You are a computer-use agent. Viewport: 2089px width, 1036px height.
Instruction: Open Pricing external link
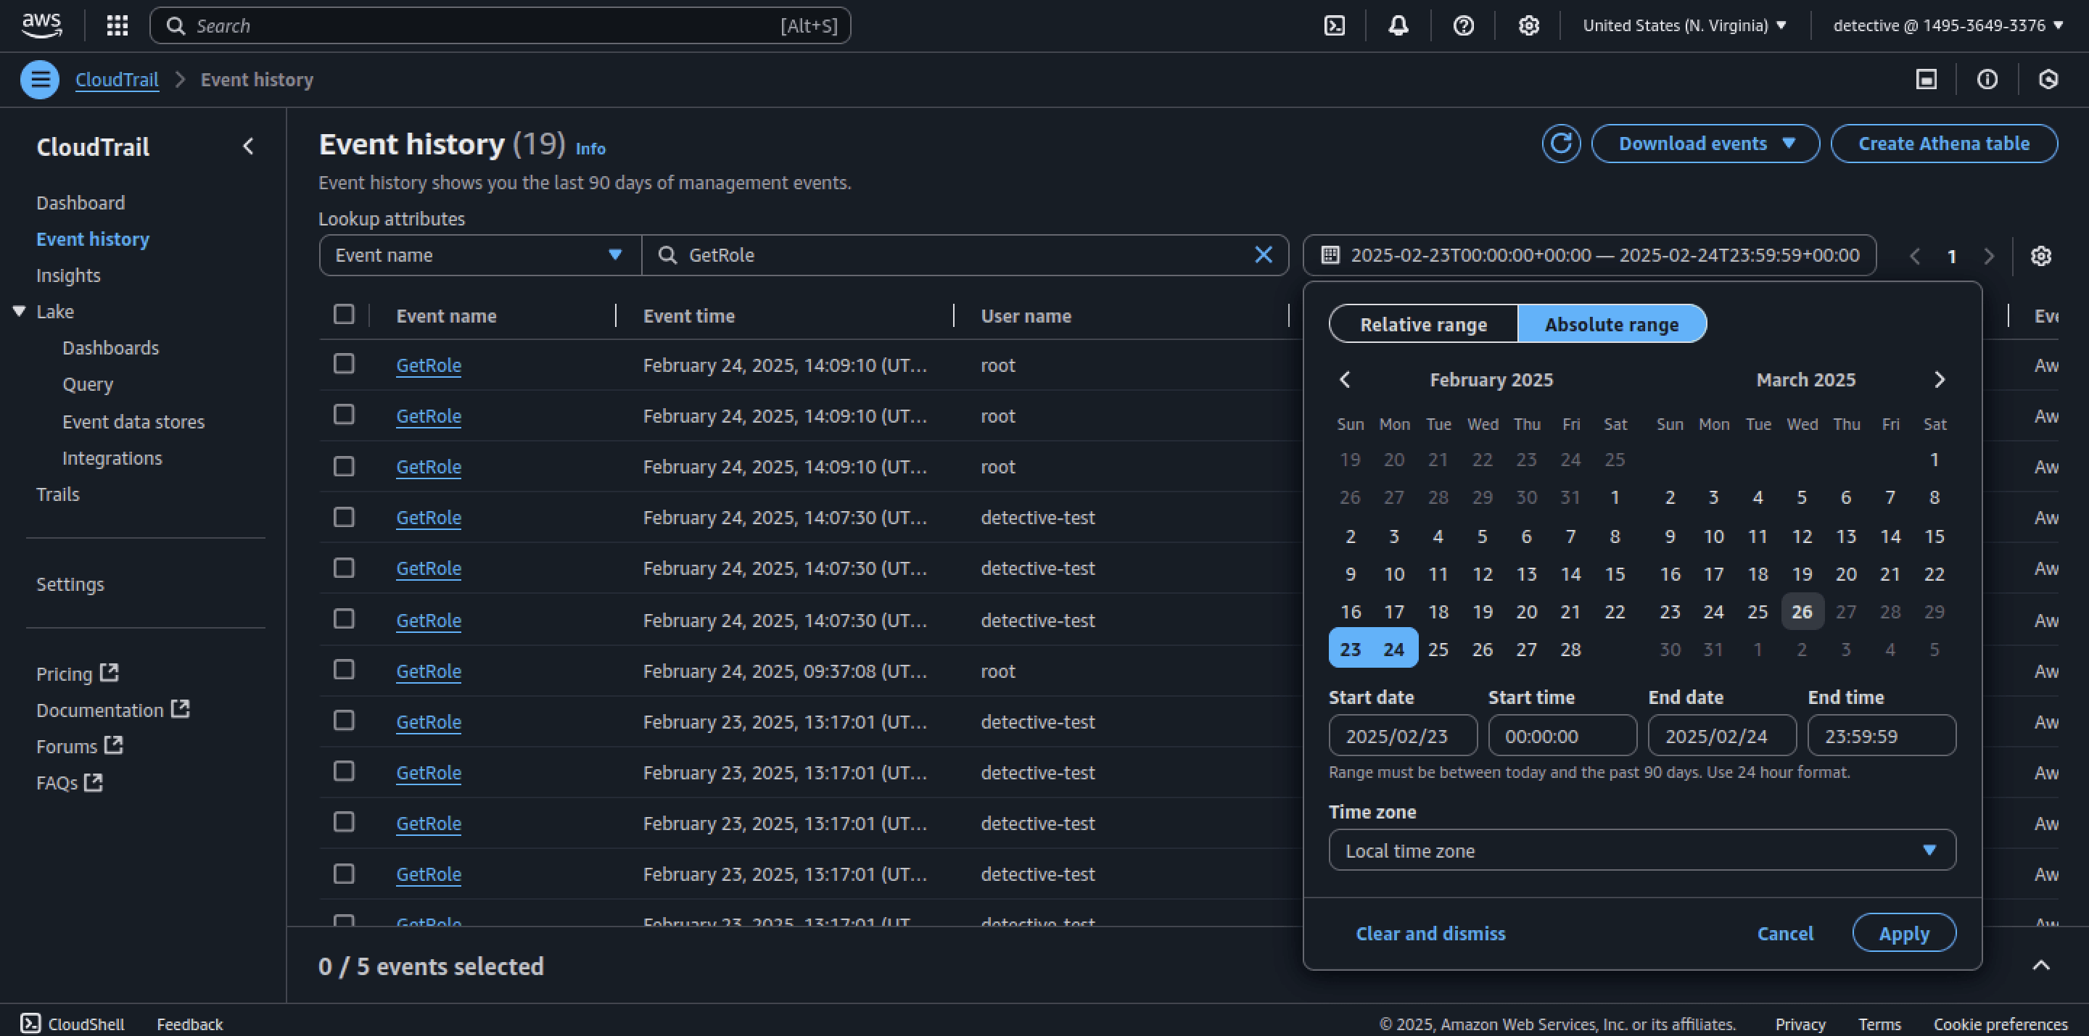pos(77,674)
